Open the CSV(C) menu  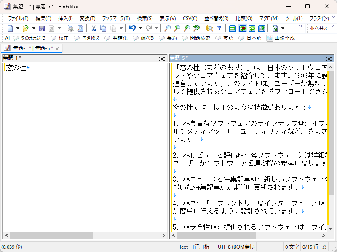[x=190, y=18]
